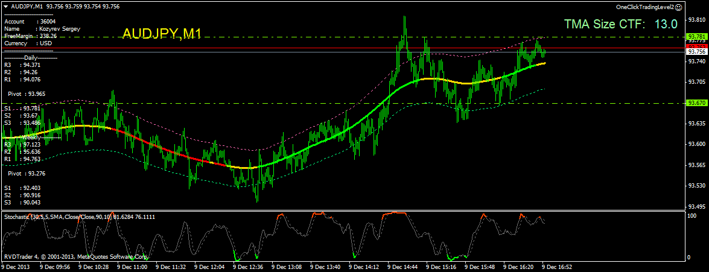Click the R3 : 97.123 weekly level
Screen dimensions: 709x272
[x=22, y=145]
